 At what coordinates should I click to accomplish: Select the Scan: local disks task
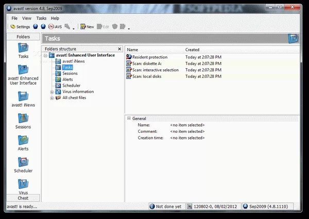point(147,76)
